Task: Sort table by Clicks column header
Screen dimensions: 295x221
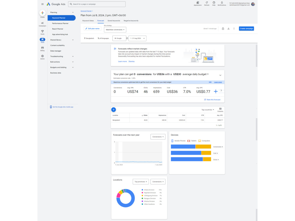Action: 145,116
